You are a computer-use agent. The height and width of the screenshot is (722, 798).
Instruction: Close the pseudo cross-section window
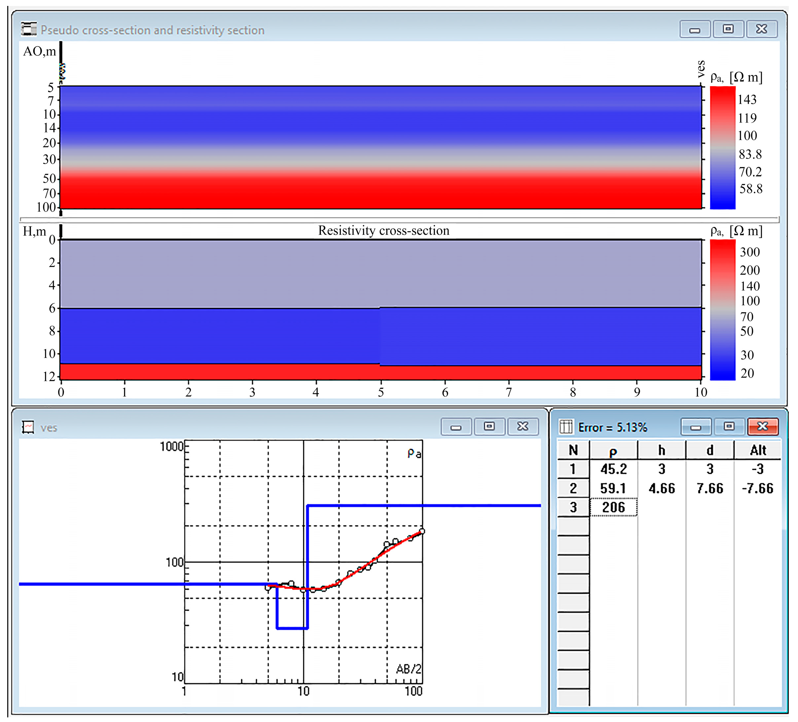762,30
